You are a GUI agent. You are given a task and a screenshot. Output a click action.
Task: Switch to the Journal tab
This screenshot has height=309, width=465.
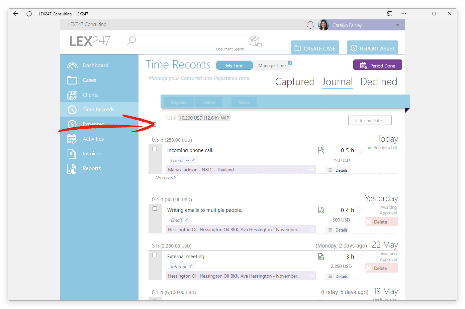(x=338, y=82)
